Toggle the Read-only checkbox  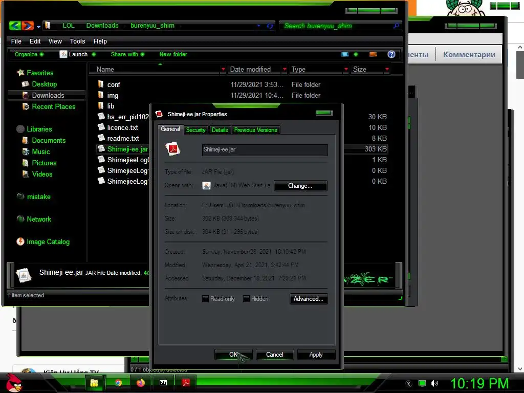[x=205, y=299]
